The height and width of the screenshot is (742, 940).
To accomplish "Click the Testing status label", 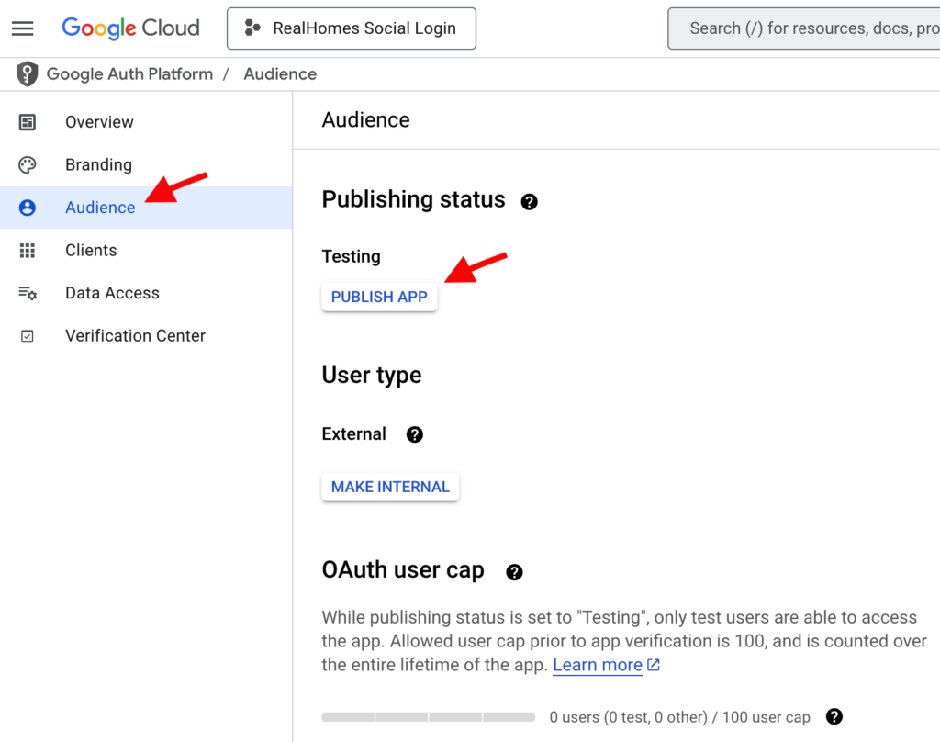I will (x=352, y=256).
